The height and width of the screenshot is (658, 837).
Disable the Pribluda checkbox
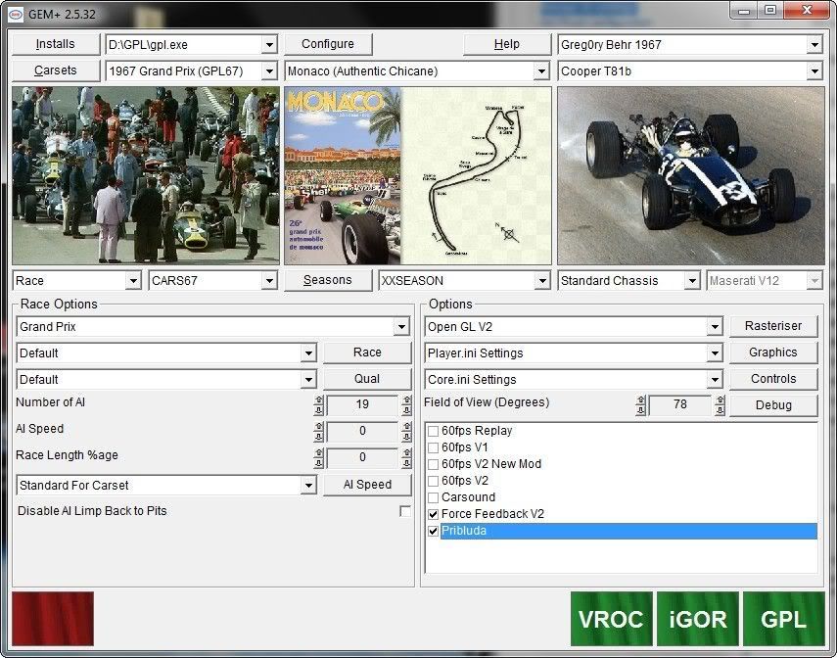click(433, 531)
